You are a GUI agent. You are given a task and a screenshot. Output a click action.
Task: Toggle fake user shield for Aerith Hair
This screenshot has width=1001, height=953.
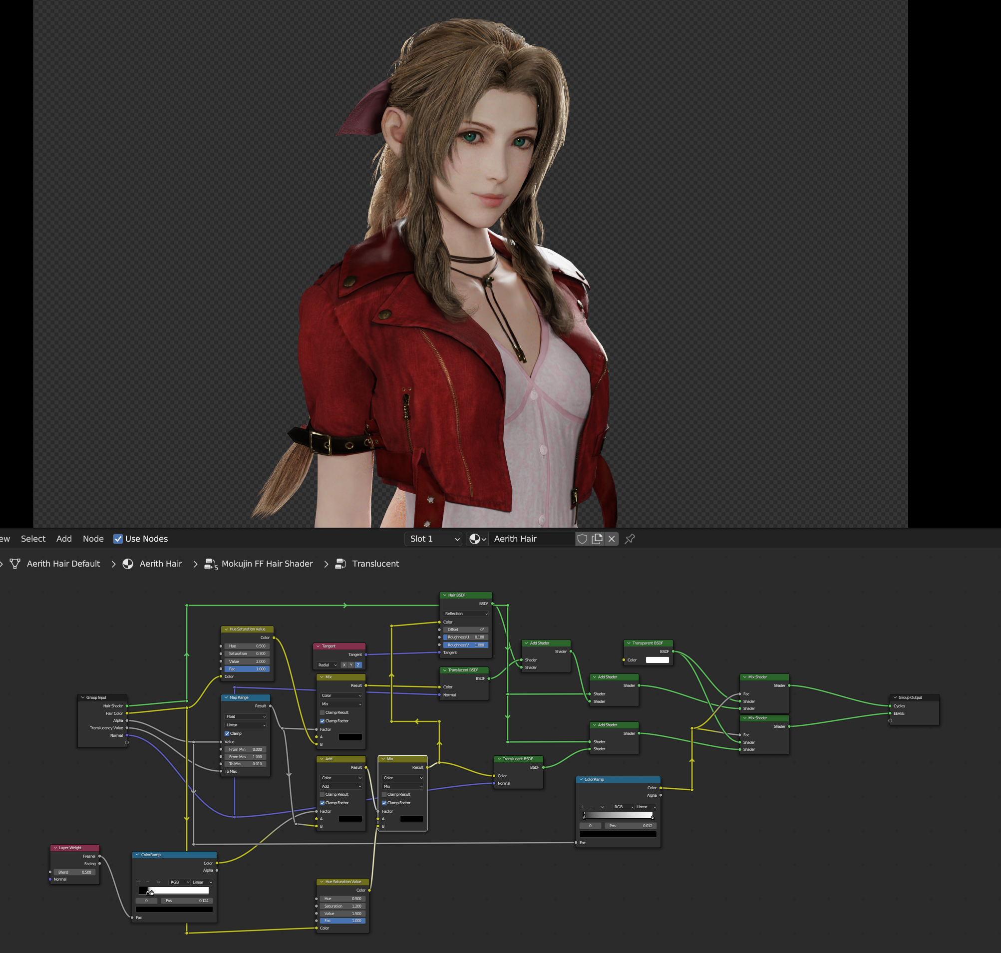582,539
